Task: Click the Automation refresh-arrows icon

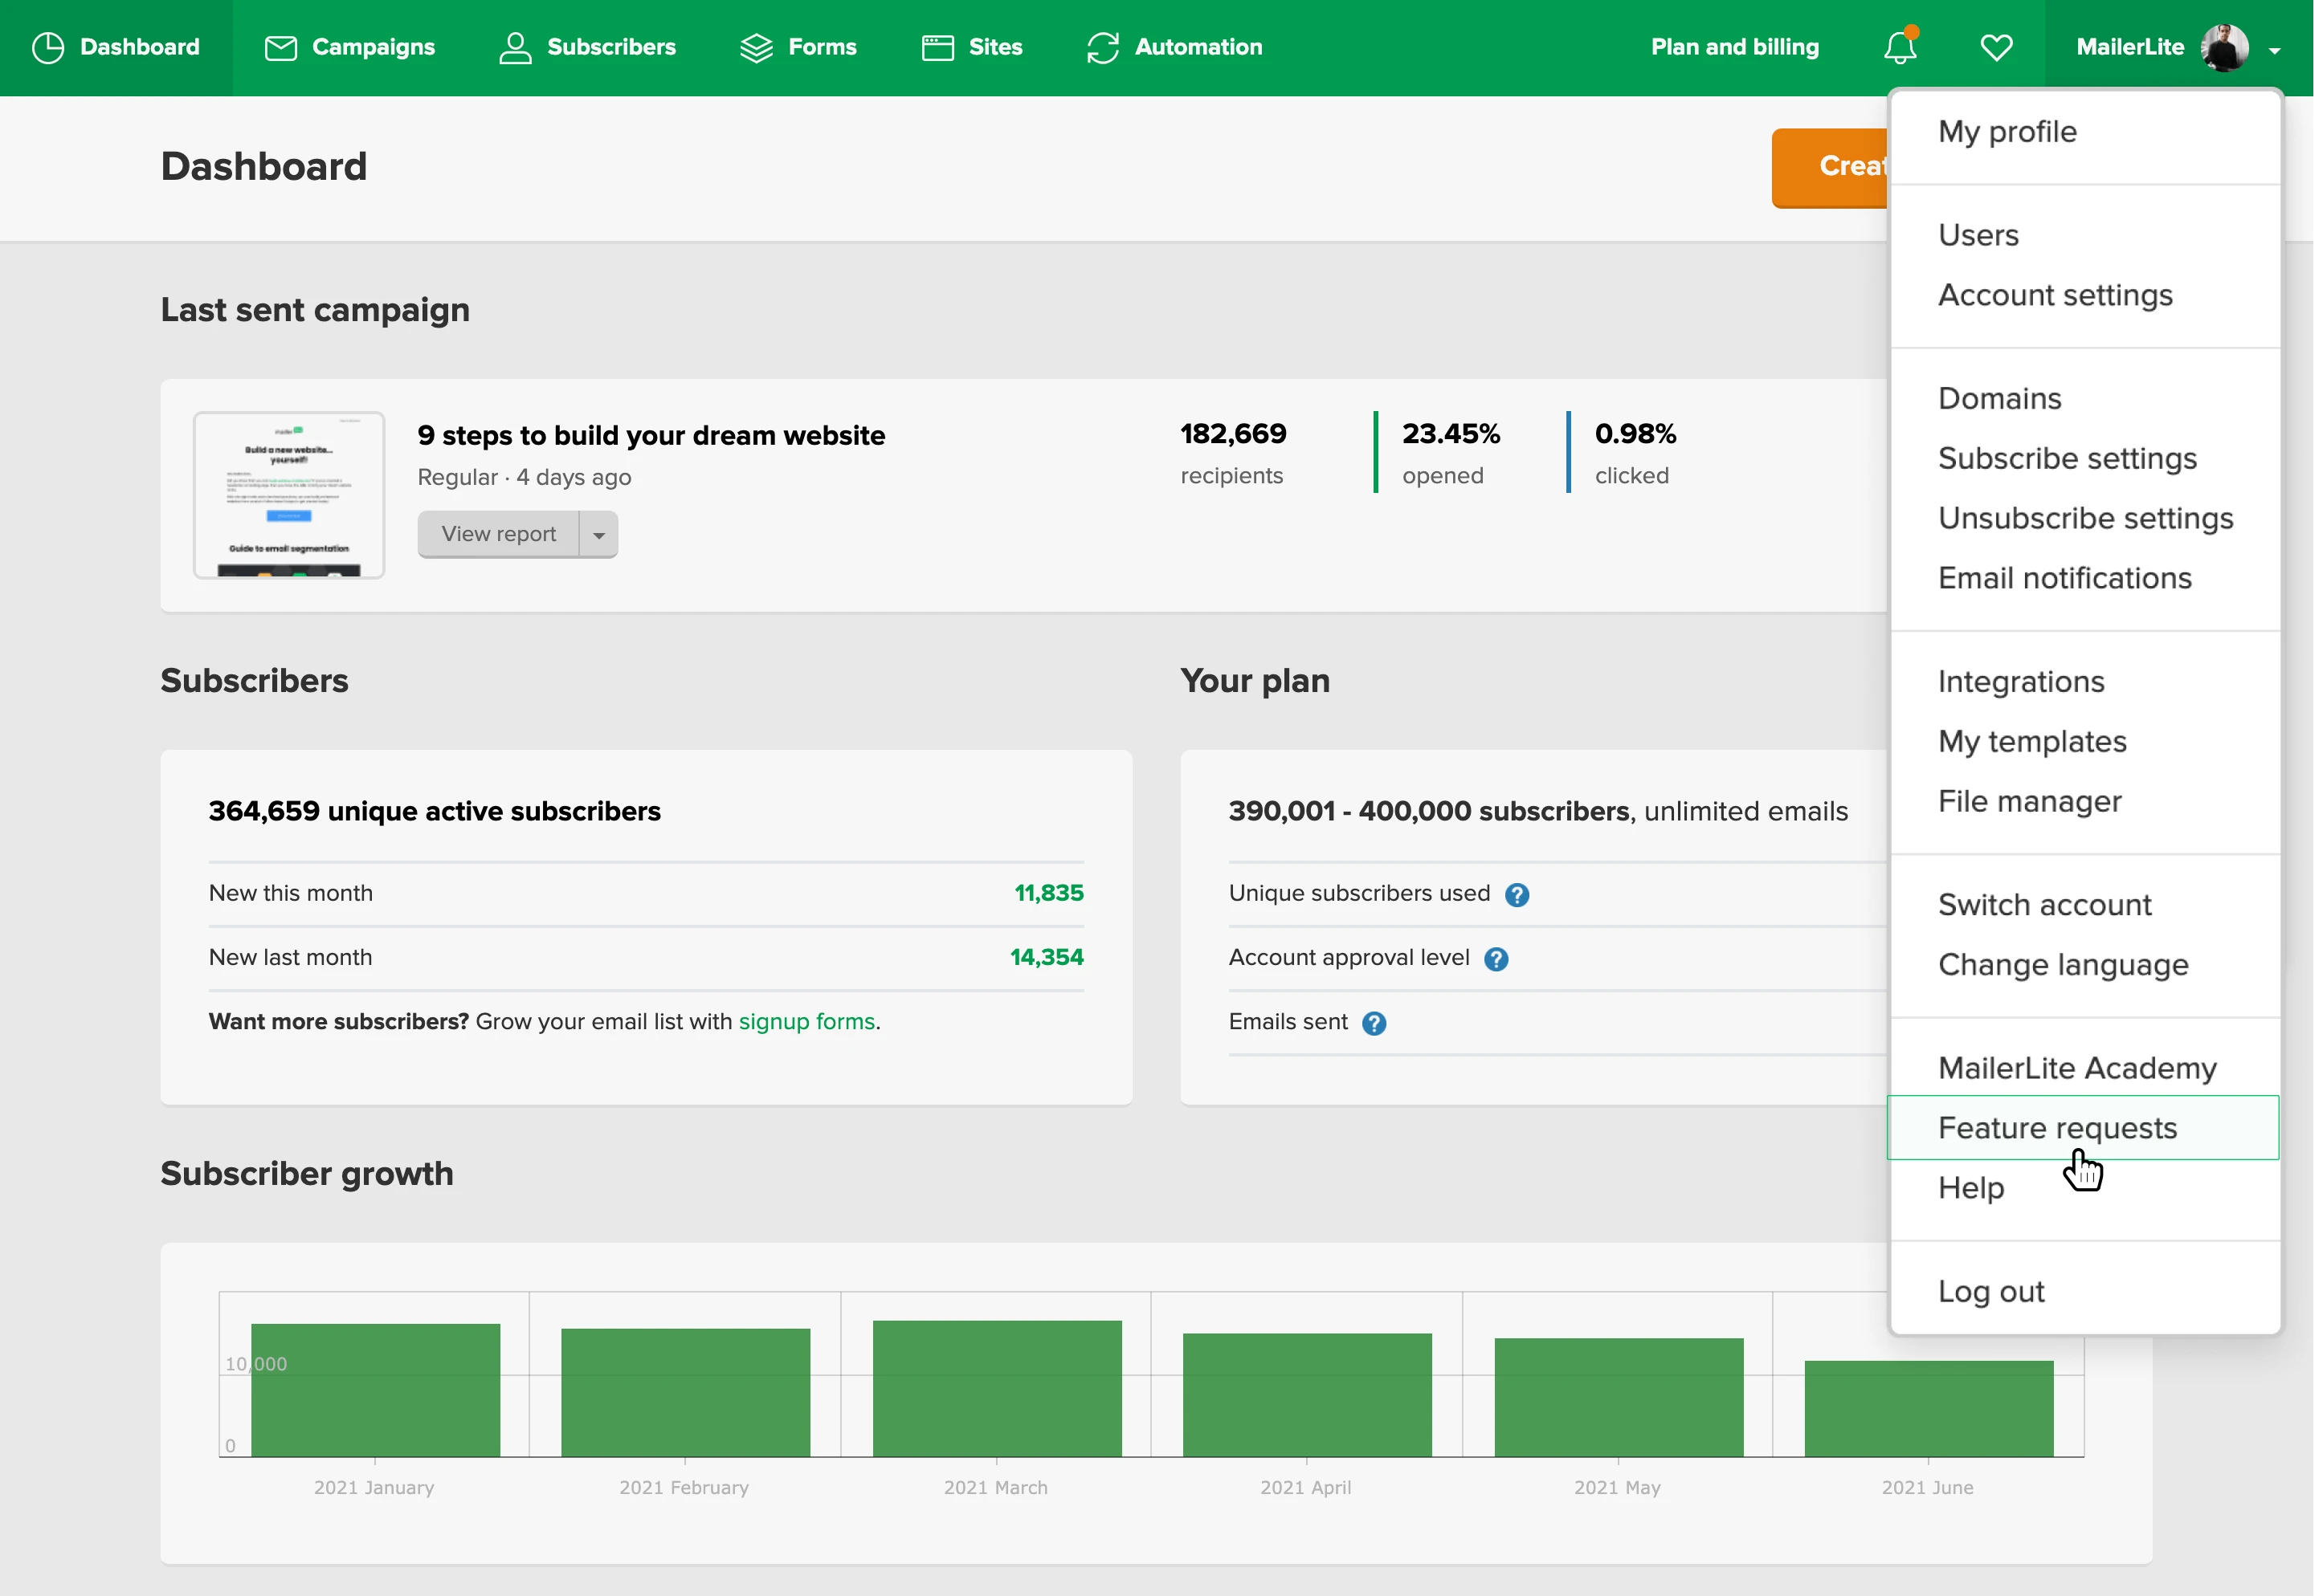Action: (1103, 48)
